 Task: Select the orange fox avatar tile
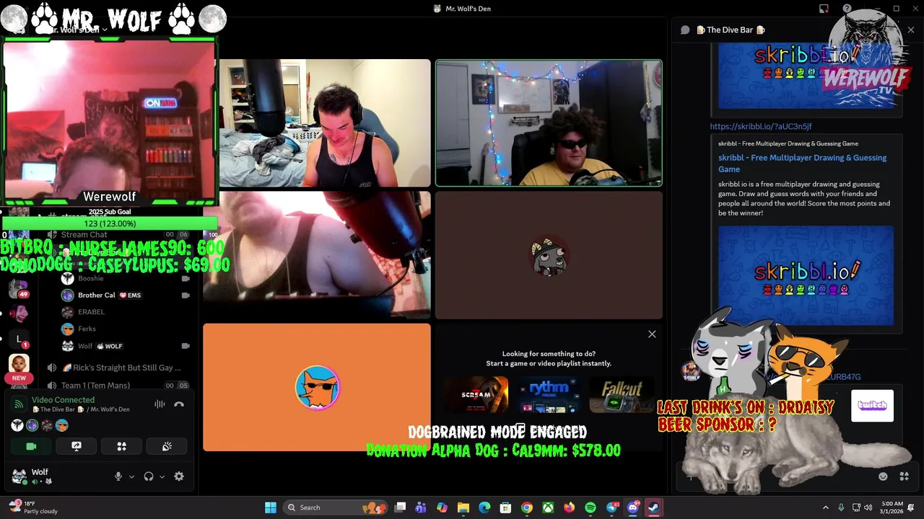(317, 387)
